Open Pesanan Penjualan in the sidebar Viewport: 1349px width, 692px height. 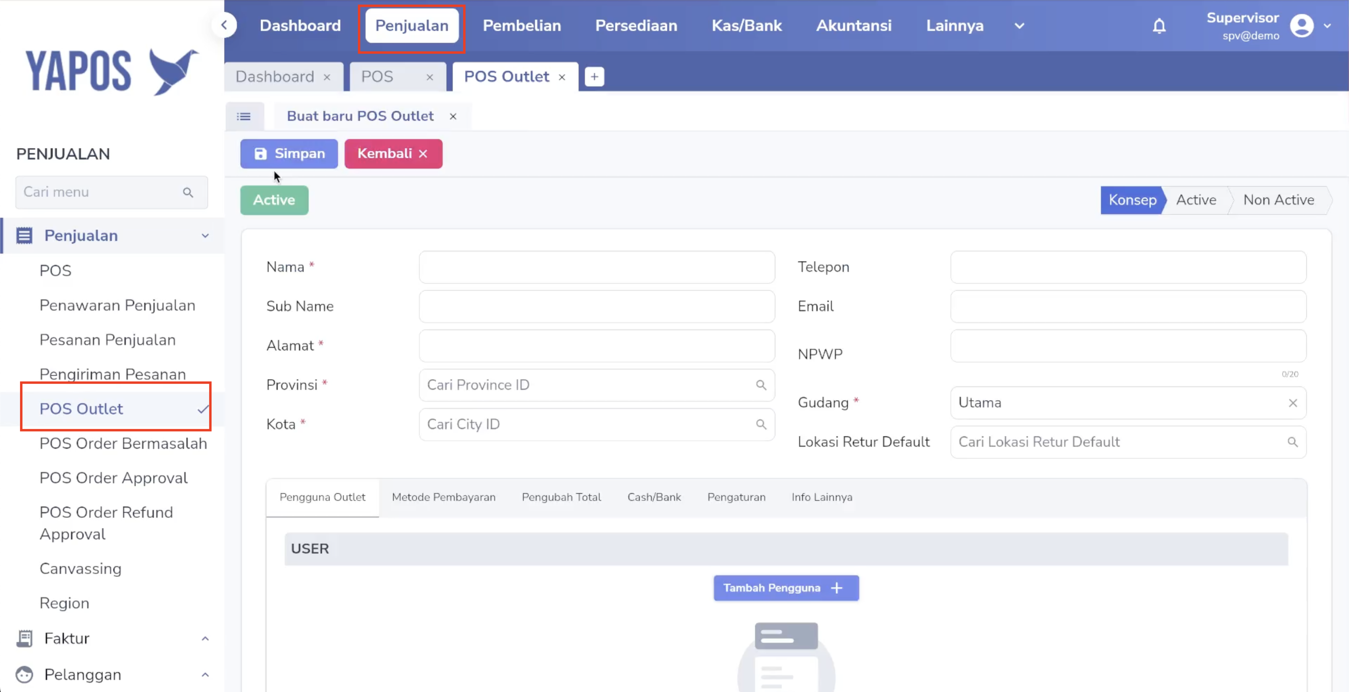pyautogui.click(x=107, y=340)
